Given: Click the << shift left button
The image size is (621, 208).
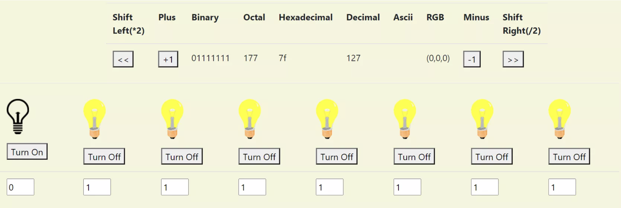Looking at the screenshot, I should tap(123, 59).
